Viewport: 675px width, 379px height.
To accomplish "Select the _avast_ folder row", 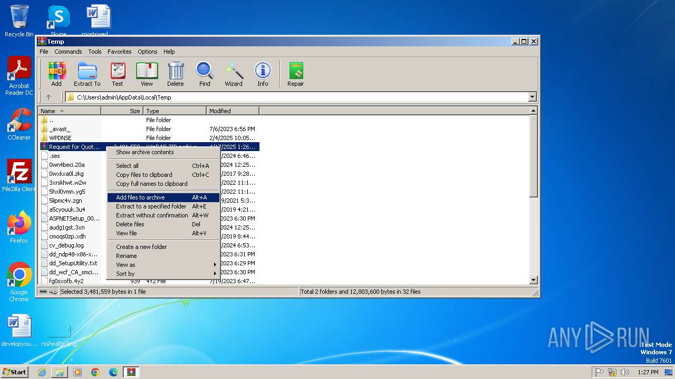I will pos(149,129).
